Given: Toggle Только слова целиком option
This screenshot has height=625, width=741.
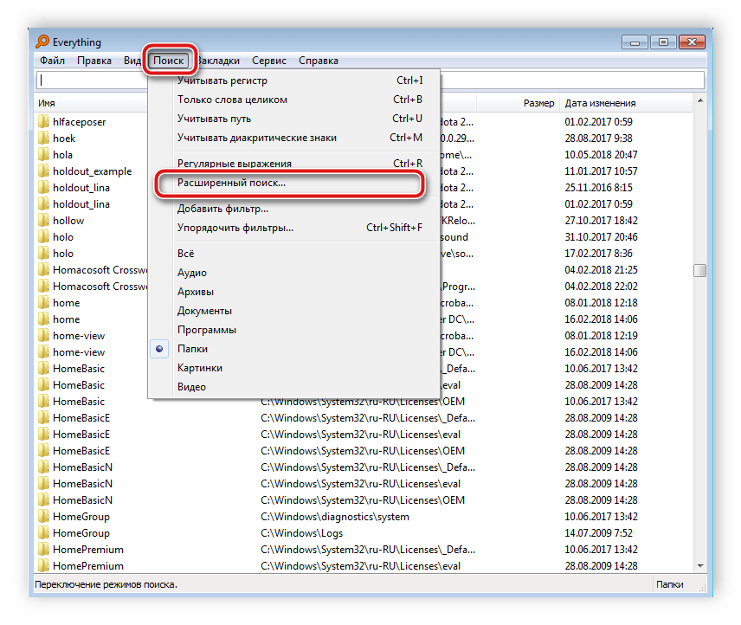Looking at the screenshot, I should click(294, 100).
